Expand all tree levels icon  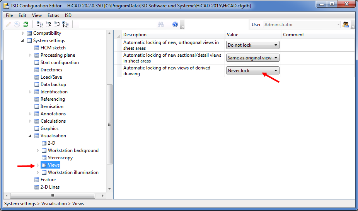pos(65,24)
